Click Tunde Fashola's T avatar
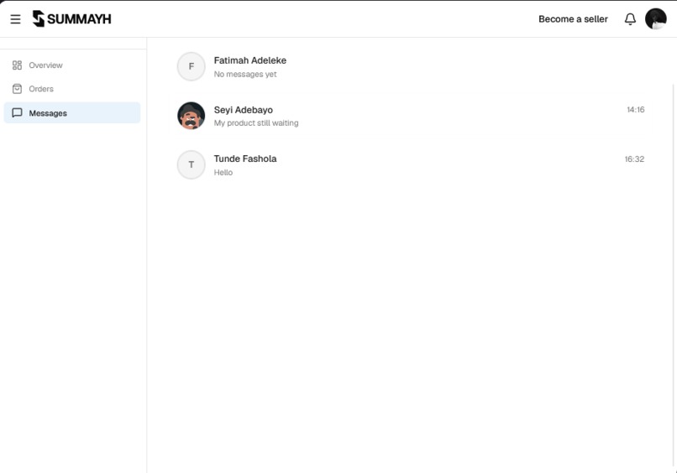 [x=192, y=164]
